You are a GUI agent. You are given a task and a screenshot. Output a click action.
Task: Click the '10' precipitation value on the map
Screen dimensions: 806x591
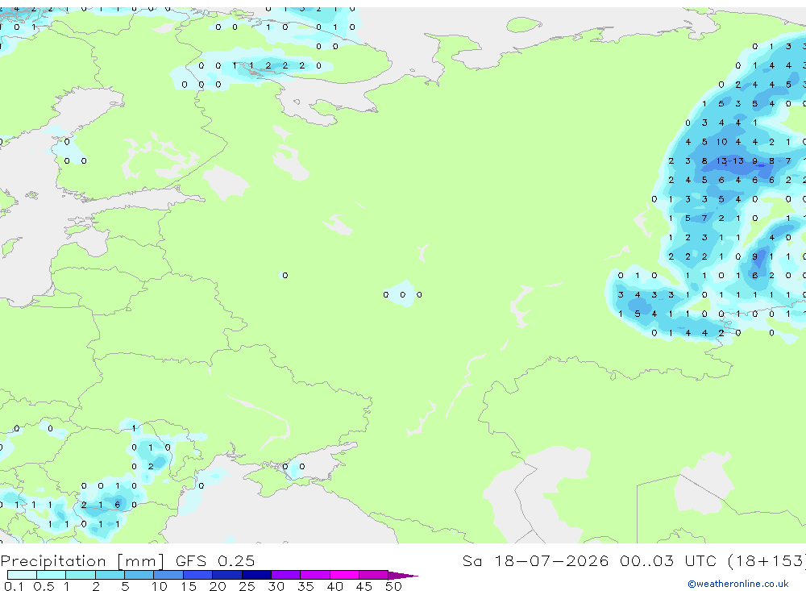click(721, 142)
